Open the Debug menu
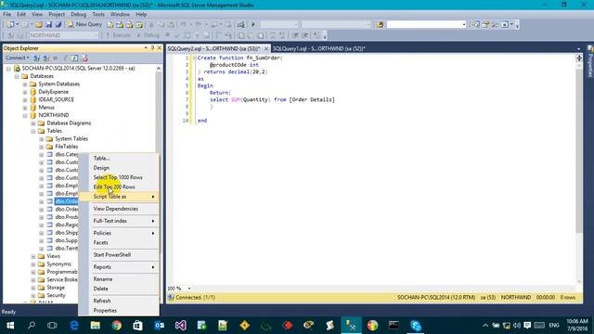594x334 pixels. pos(78,14)
